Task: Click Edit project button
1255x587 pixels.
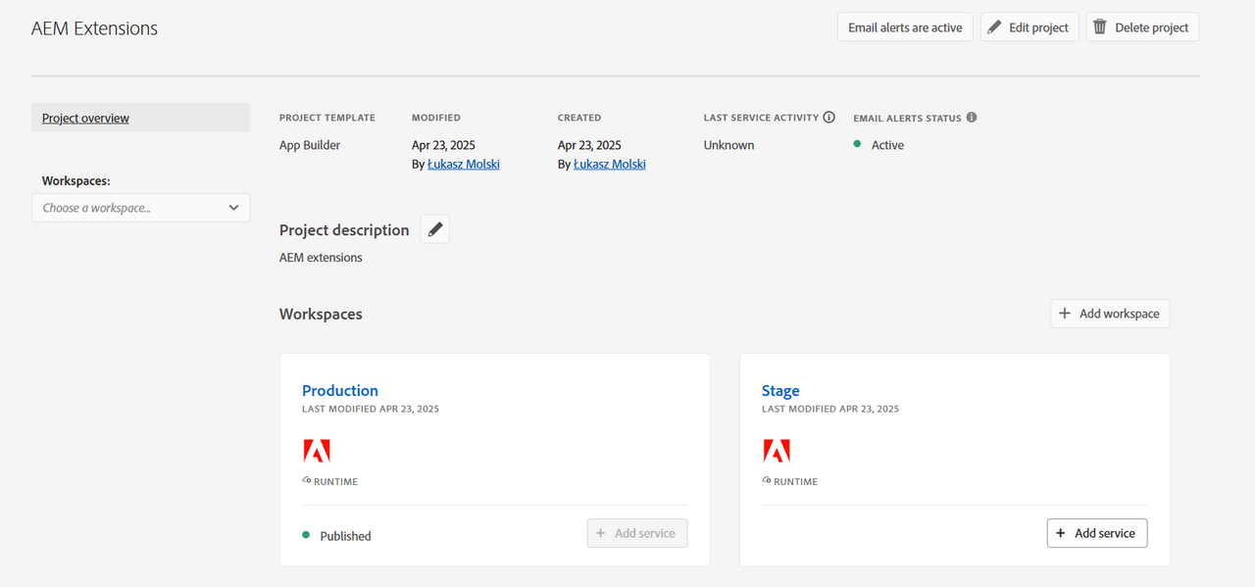Action: point(1029,27)
